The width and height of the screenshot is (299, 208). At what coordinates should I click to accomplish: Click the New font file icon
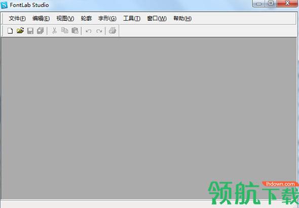point(10,31)
